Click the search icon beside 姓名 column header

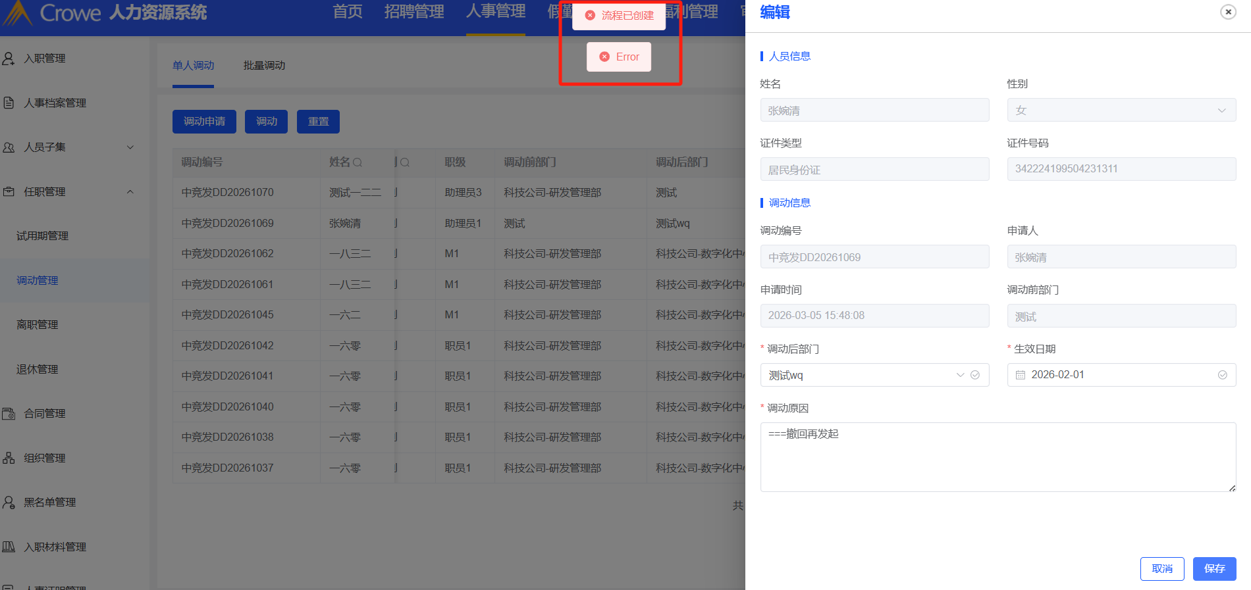pos(358,162)
